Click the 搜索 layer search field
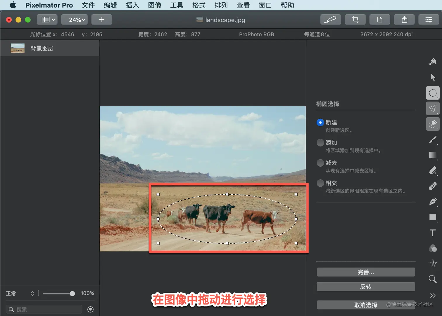The image size is (442, 316). point(44,309)
